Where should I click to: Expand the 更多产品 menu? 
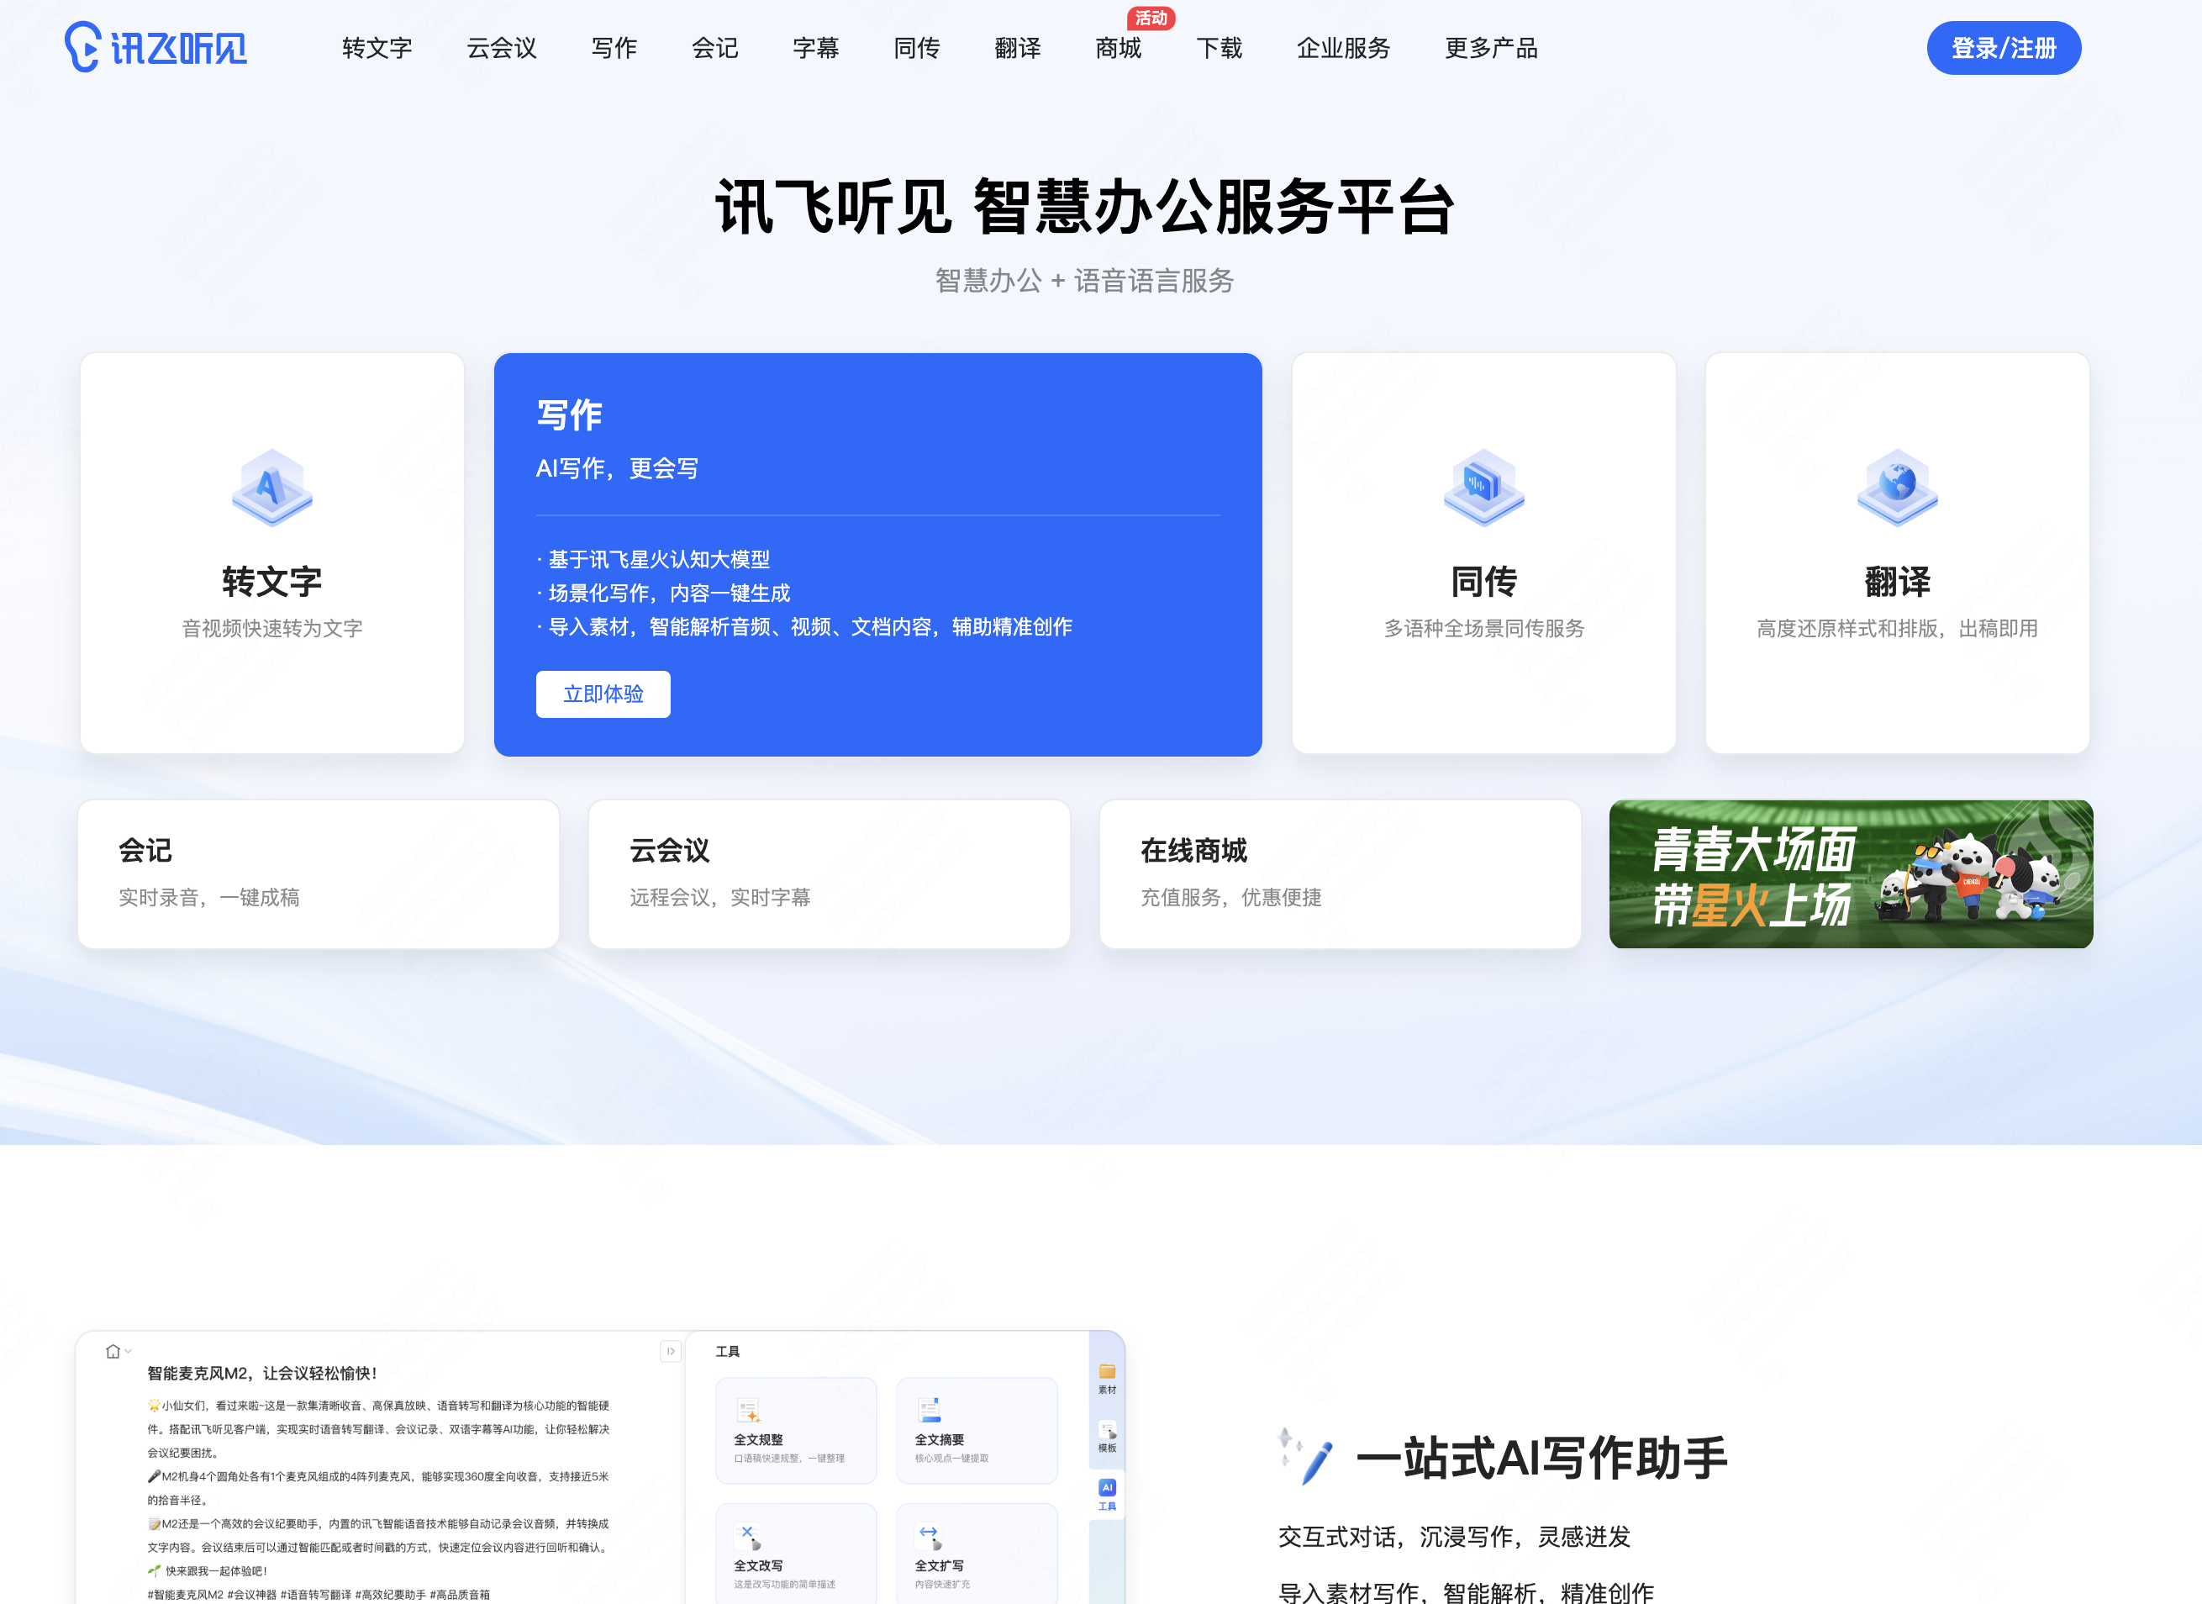[1491, 48]
